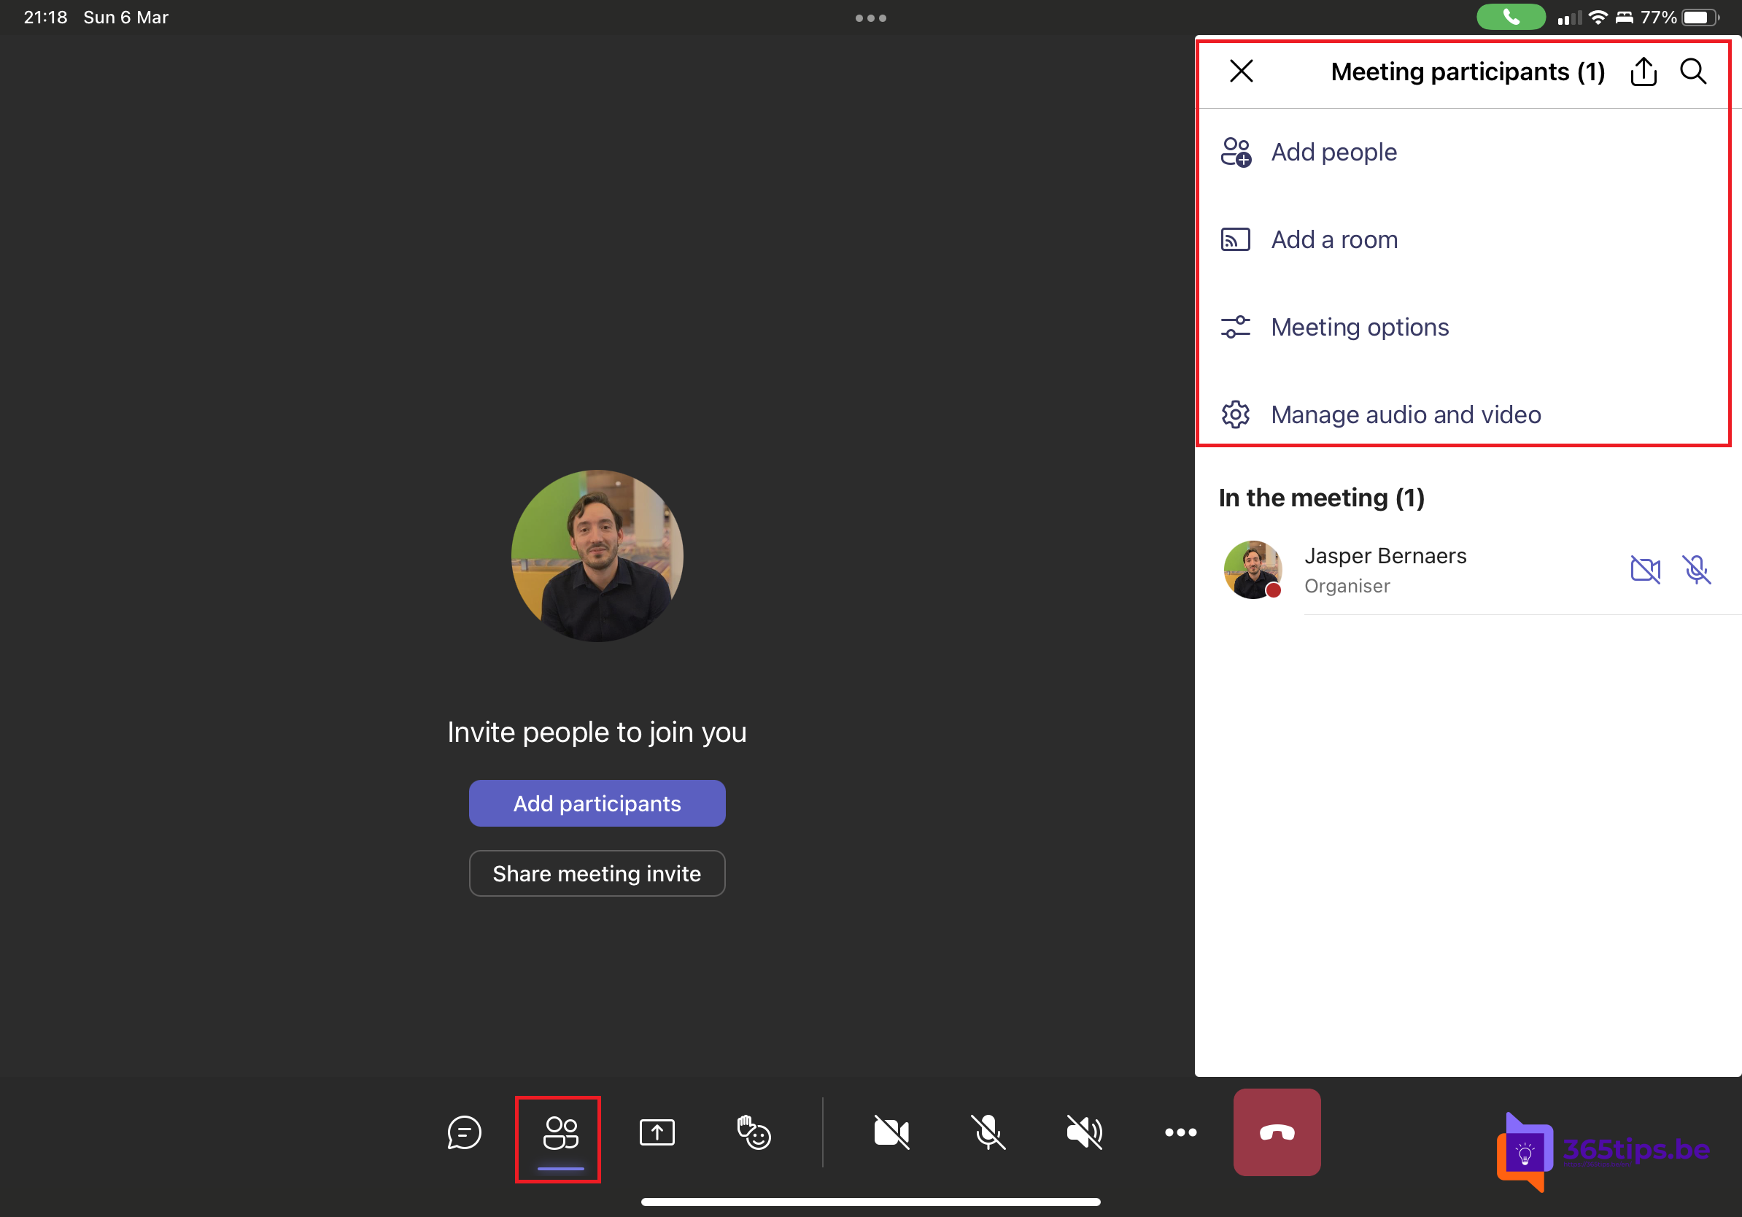
Task: Expand Manage audio and video
Action: click(x=1403, y=414)
